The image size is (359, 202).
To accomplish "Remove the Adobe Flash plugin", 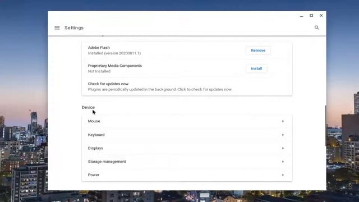I will tap(258, 50).
